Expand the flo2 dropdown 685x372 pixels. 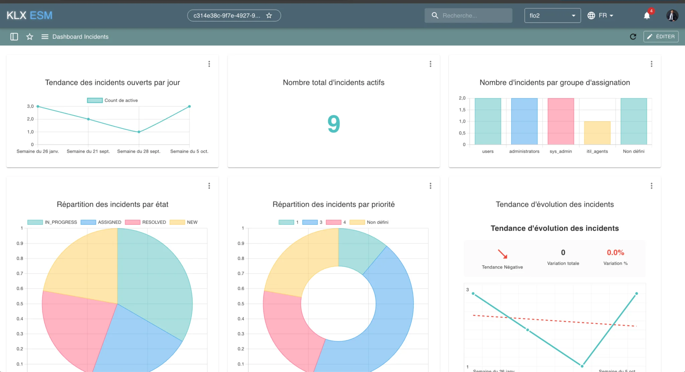point(552,15)
